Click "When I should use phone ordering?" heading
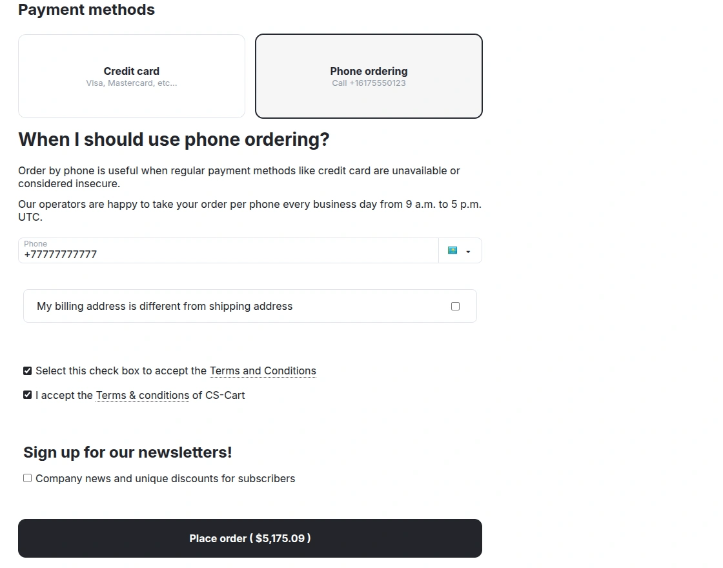 click(x=174, y=139)
